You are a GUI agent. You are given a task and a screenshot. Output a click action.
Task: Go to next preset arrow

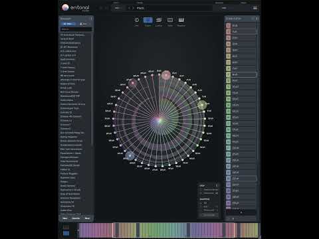tap(133, 8)
